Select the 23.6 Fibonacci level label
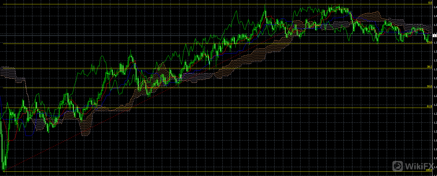Screen dimensions: 437x176 click(x=429, y=42)
